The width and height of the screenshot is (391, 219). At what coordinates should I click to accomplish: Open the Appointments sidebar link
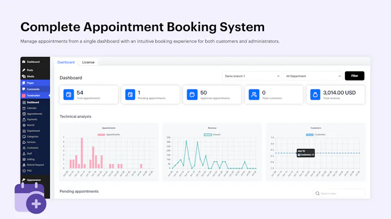coord(34,114)
